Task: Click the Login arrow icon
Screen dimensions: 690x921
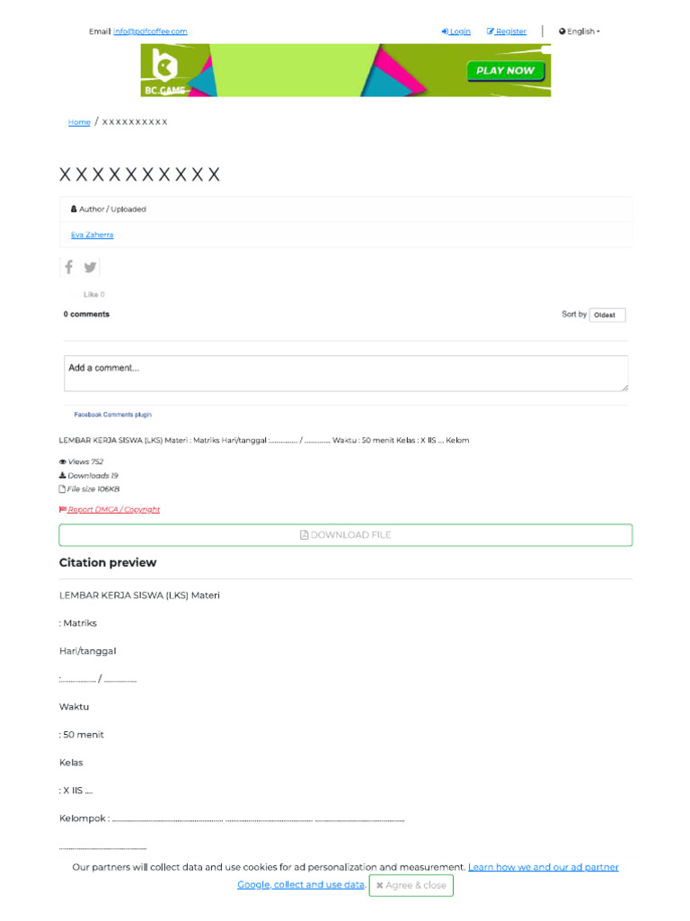Action: [445, 31]
